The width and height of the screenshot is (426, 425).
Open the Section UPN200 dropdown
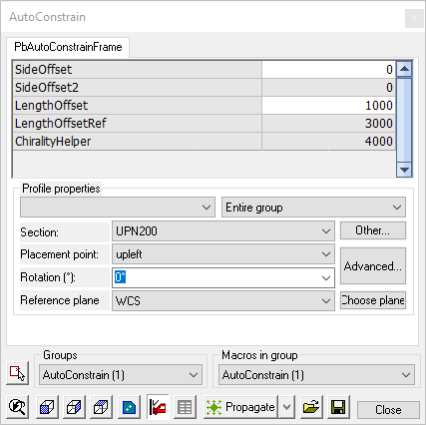coord(223,231)
